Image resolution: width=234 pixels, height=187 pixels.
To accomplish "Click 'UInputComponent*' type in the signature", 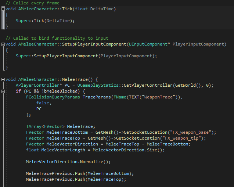I will [x=149, y=44].
